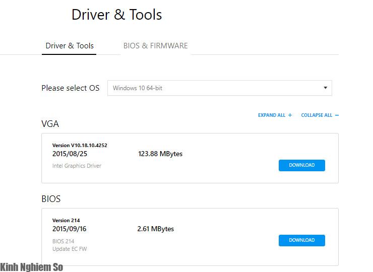Click the EXPAND ALL link
The image size is (373, 272).
275,115
